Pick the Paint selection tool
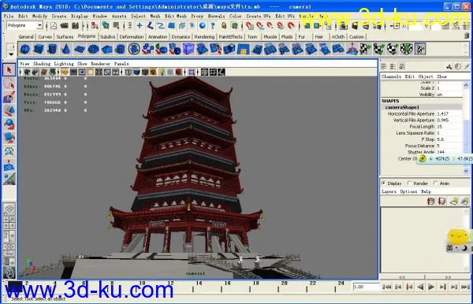 pyautogui.click(x=9, y=97)
